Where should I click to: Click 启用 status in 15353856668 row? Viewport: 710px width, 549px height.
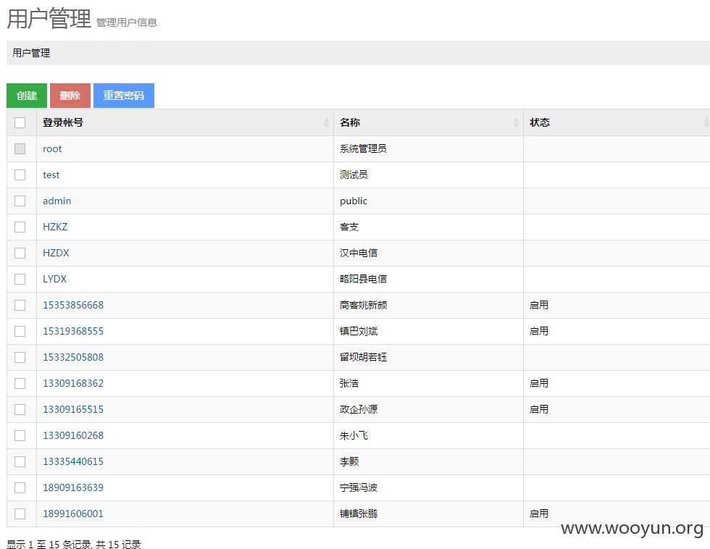click(539, 305)
